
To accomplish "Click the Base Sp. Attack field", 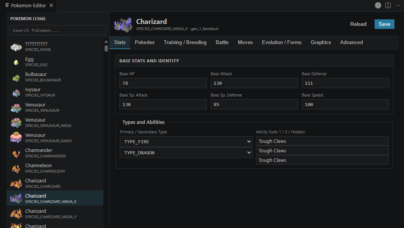I will coord(163,104).
